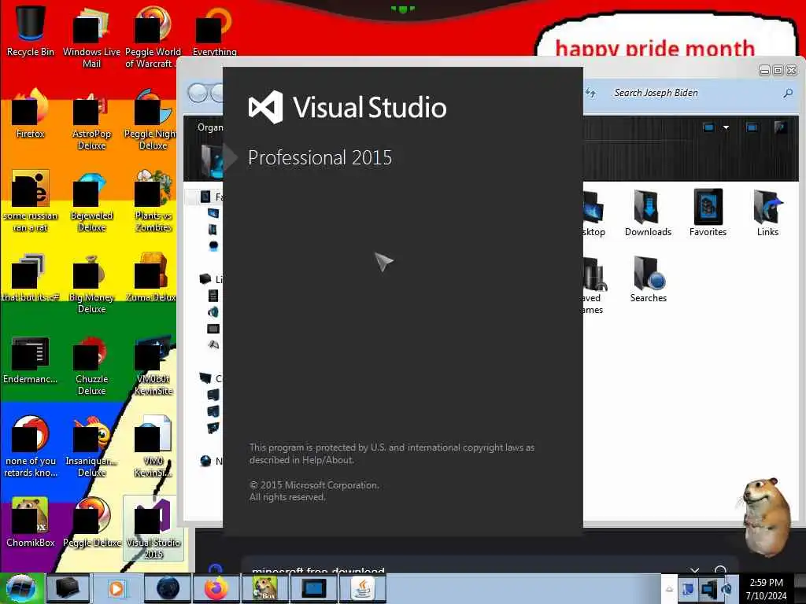Open the Recycle Bin desktop icon
806x604 pixels.
point(31,31)
